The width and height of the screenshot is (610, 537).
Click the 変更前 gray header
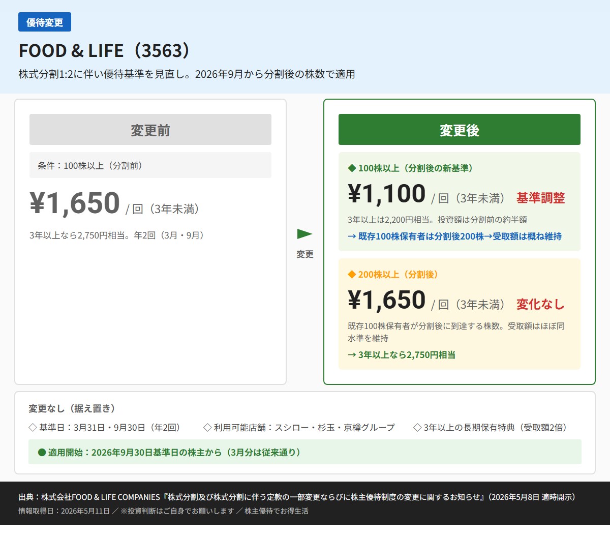coord(150,130)
